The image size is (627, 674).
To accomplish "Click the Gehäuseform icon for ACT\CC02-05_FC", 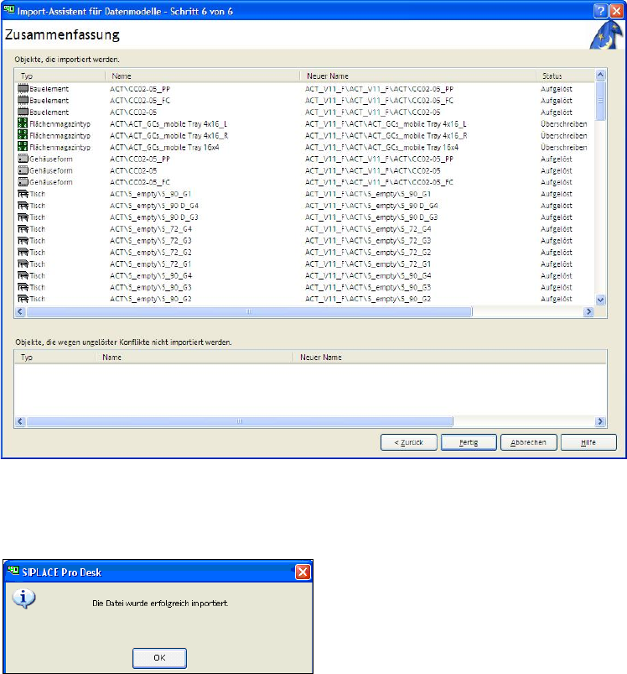I will 23,182.
